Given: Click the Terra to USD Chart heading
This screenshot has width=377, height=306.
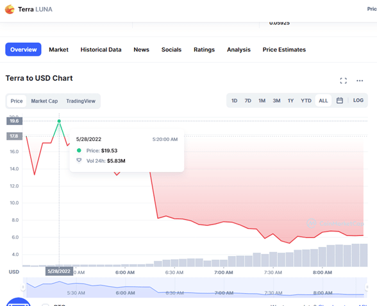Looking at the screenshot, I should [x=39, y=78].
